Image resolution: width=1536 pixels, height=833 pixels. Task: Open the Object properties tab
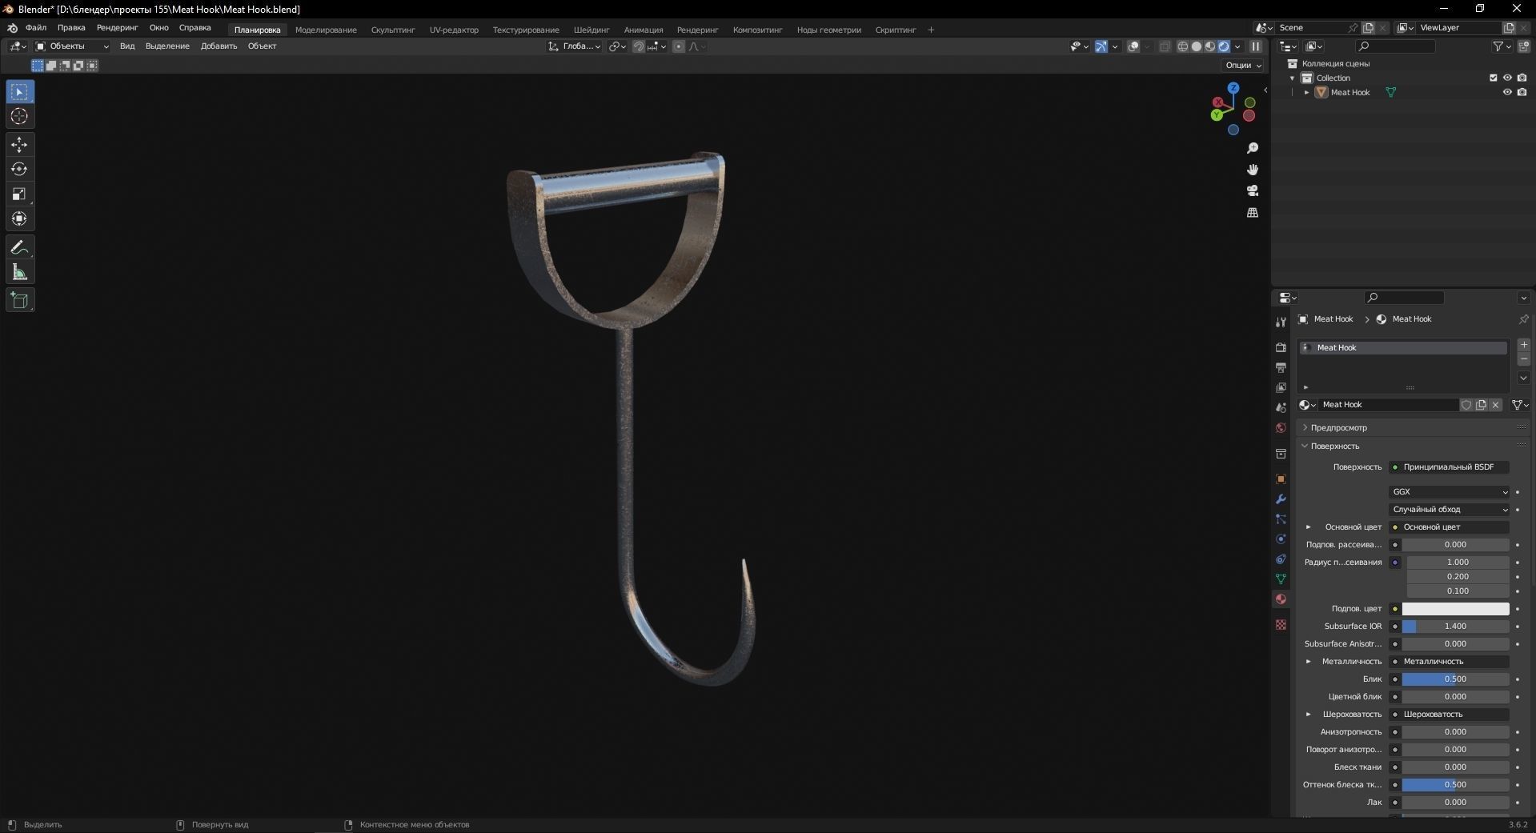[x=1281, y=479]
